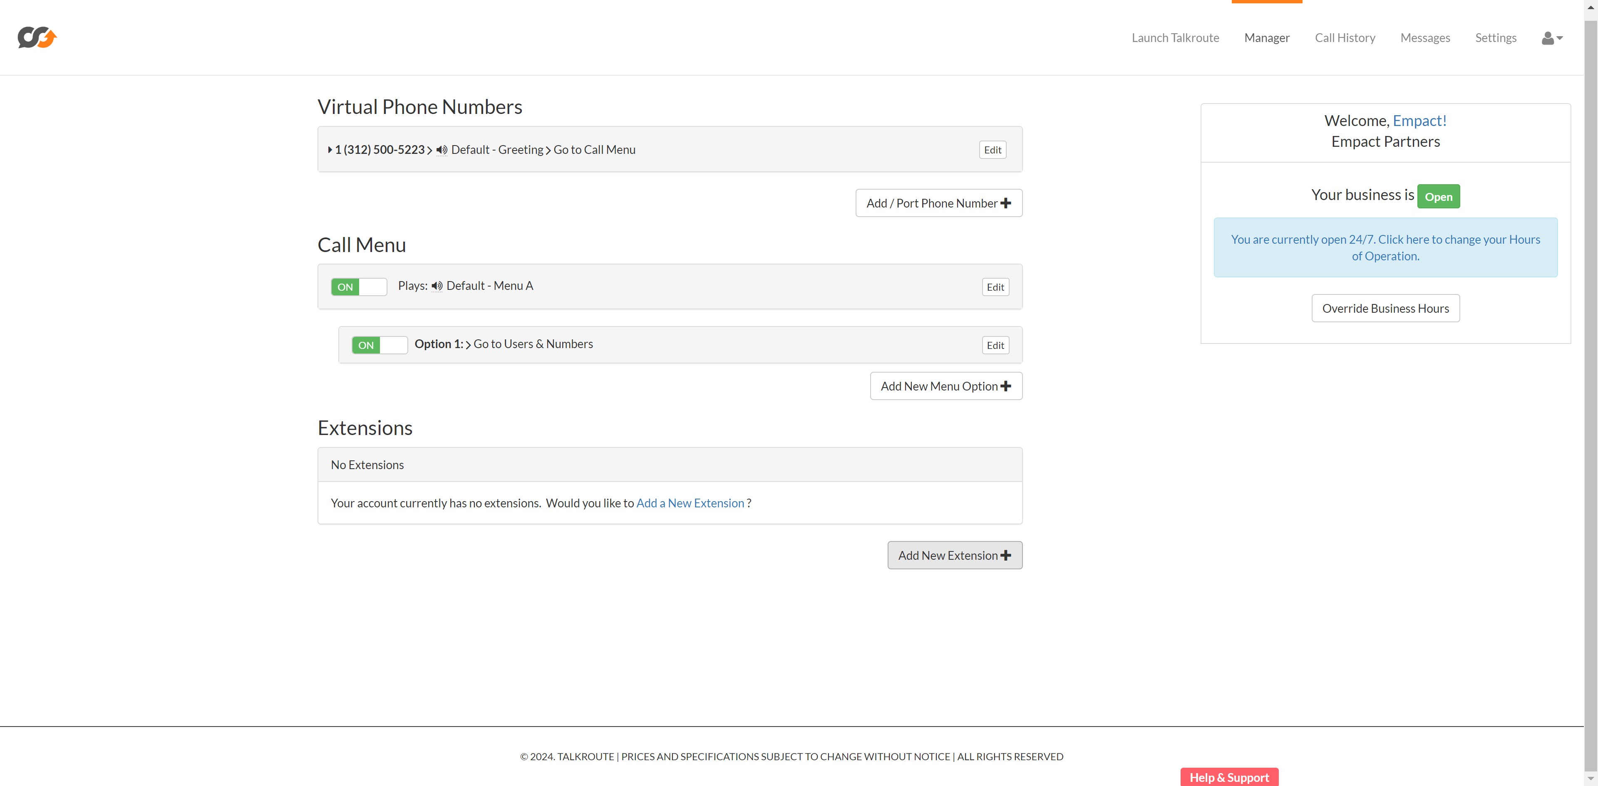Click the green Open business status badge
Screen dimensions: 1598x786
pos(1438,197)
